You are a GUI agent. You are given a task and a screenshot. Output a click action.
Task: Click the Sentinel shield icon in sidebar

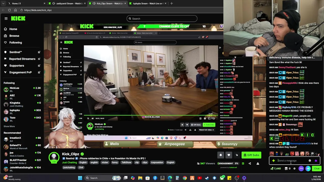pos(5,52)
